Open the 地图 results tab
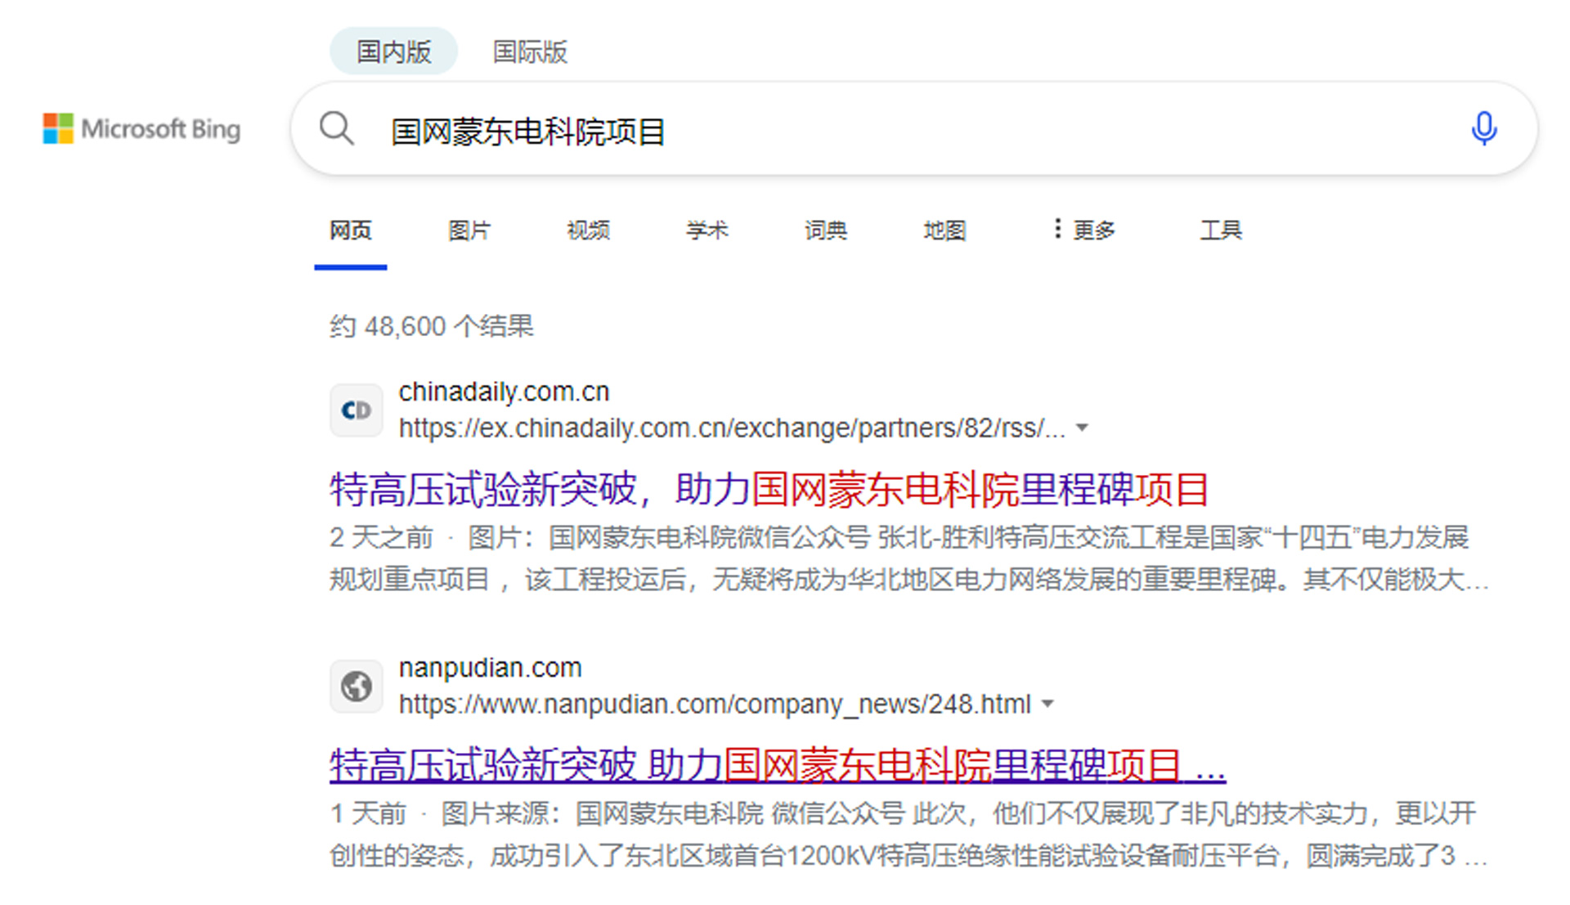This screenshot has width=1570, height=905. tap(944, 231)
